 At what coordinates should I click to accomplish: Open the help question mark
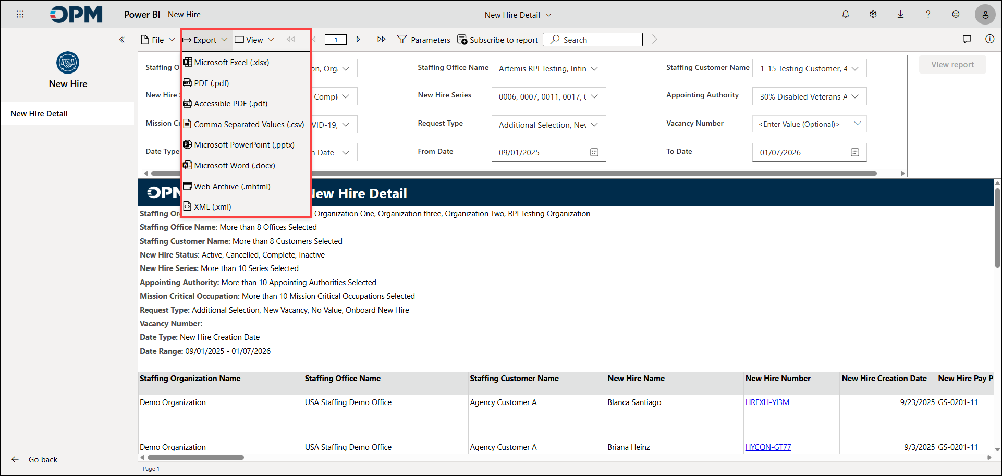(928, 14)
